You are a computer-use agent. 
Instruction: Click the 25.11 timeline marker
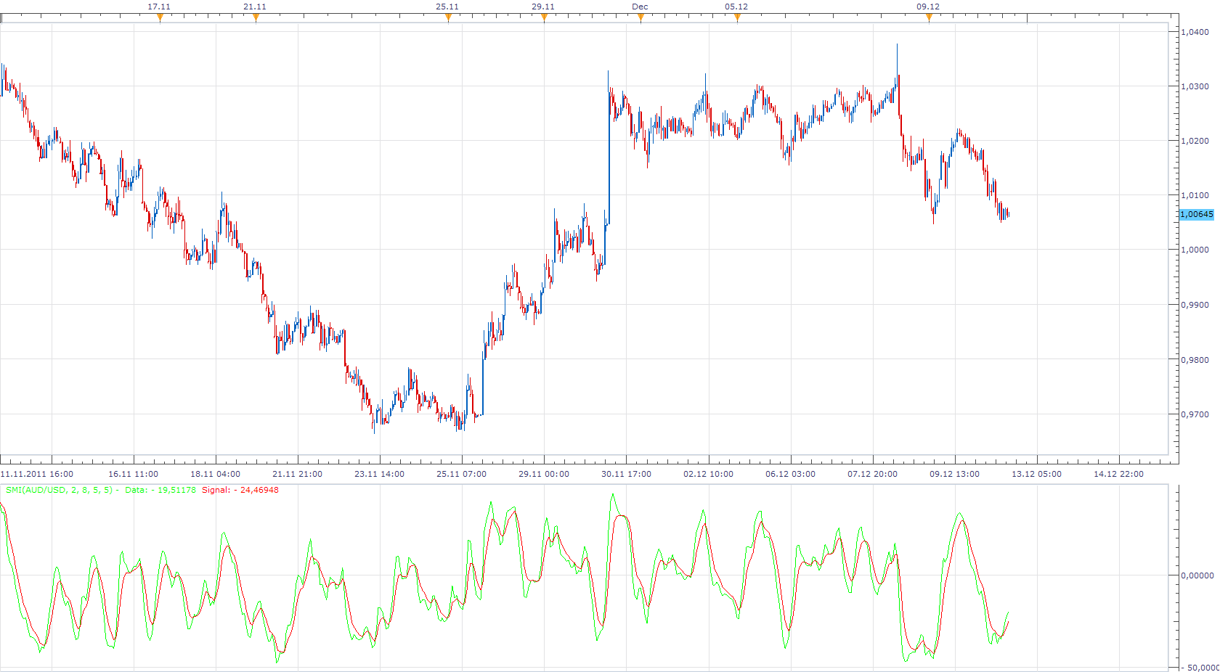(x=448, y=18)
